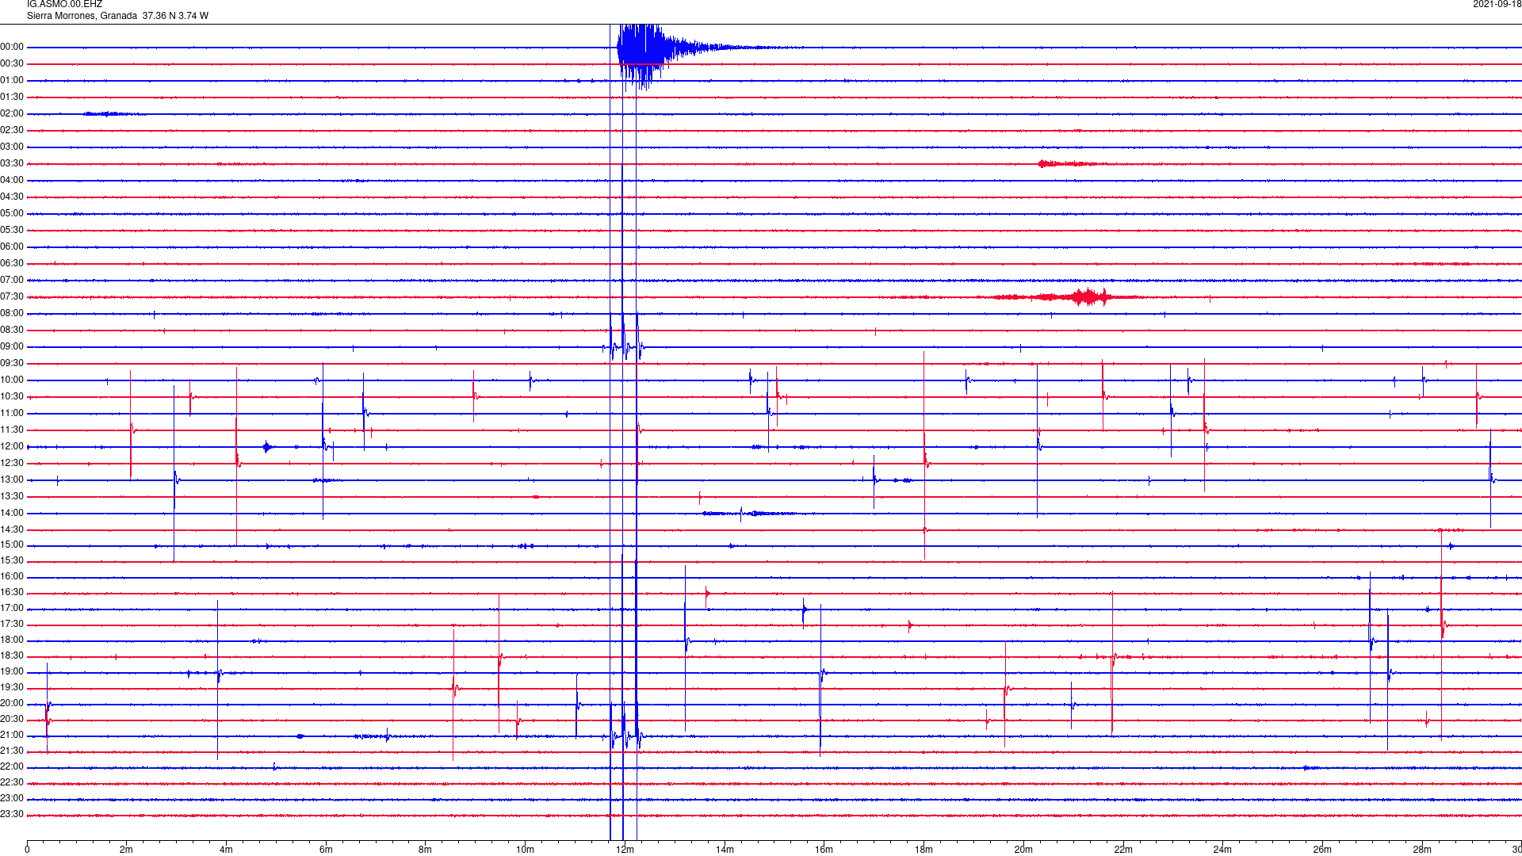Select the 16:00 trace time label
This screenshot has width=1522, height=856.
tap(12, 577)
